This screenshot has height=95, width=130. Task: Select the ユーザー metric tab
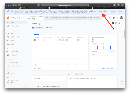pos(37,39)
